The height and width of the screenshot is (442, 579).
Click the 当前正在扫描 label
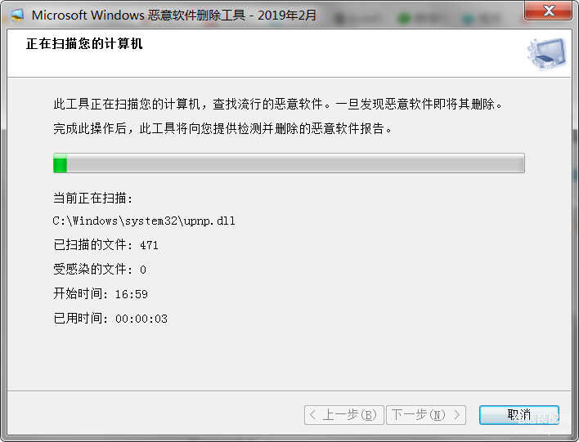coord(92,199)
